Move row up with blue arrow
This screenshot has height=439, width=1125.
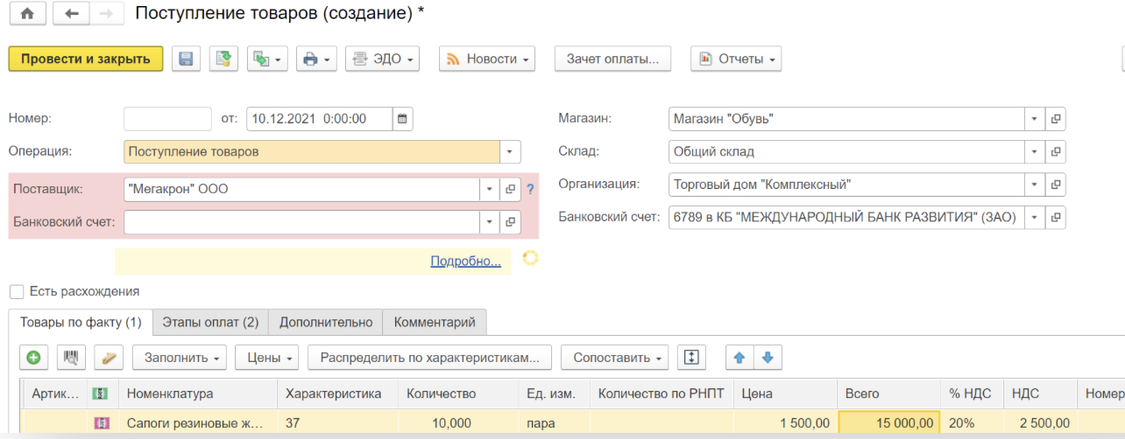pyautogui.click(x=739, y=357)
